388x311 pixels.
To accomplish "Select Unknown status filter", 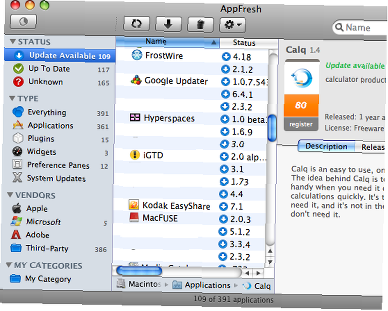I will (x=59, y=81).
